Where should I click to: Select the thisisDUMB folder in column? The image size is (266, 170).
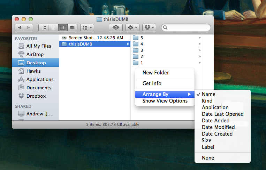point(95,44)
